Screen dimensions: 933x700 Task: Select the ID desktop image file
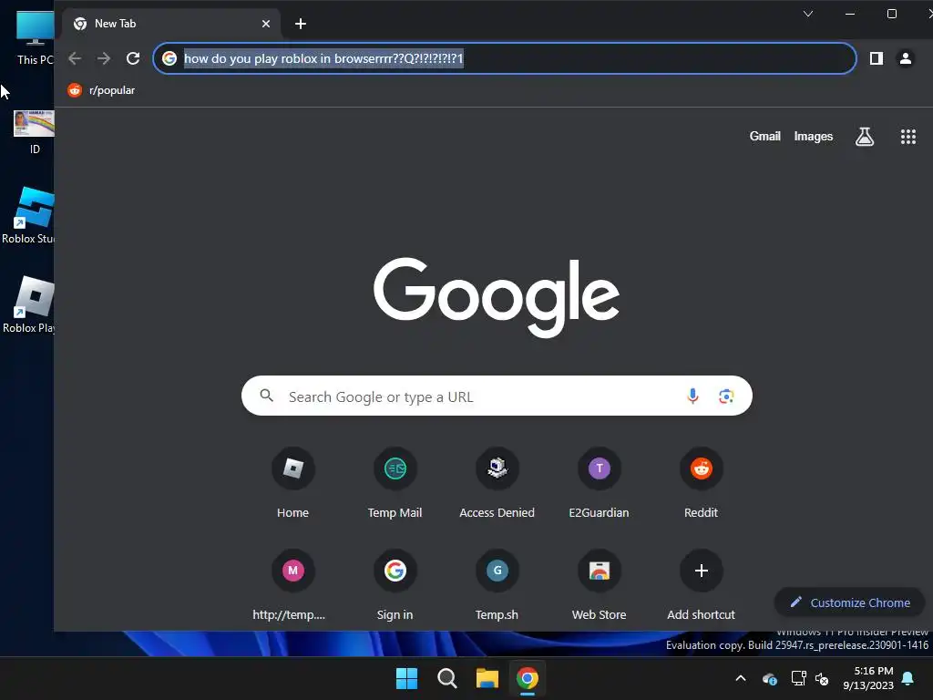click(34, 132)
